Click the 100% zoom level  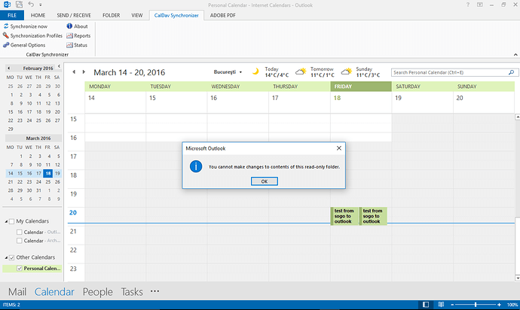[512, 305]
